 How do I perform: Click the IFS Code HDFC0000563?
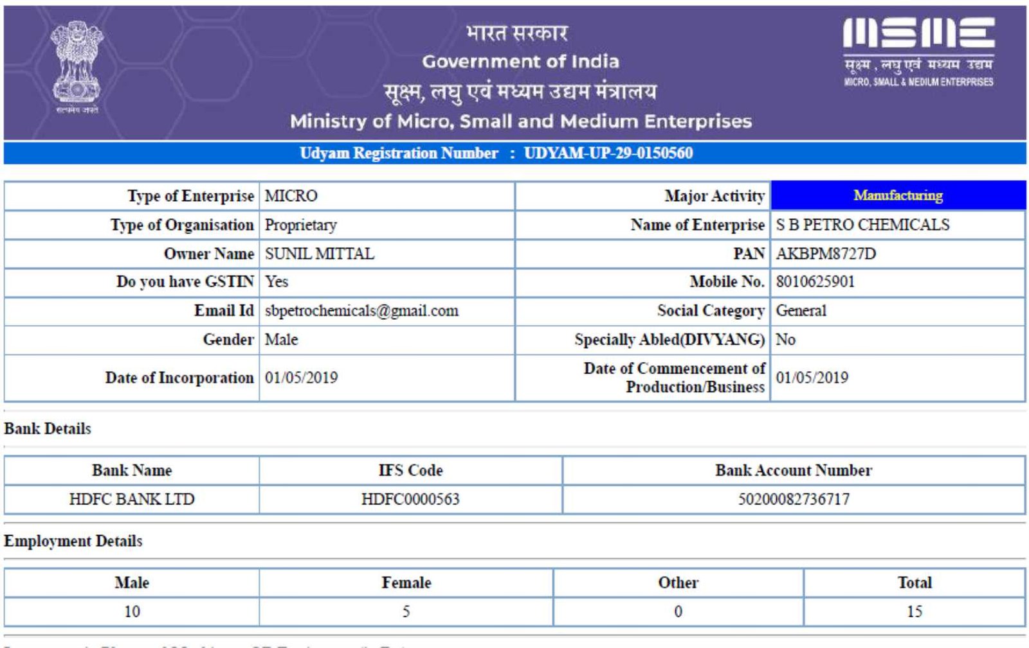pyautogui.click(x=410, y=499)
